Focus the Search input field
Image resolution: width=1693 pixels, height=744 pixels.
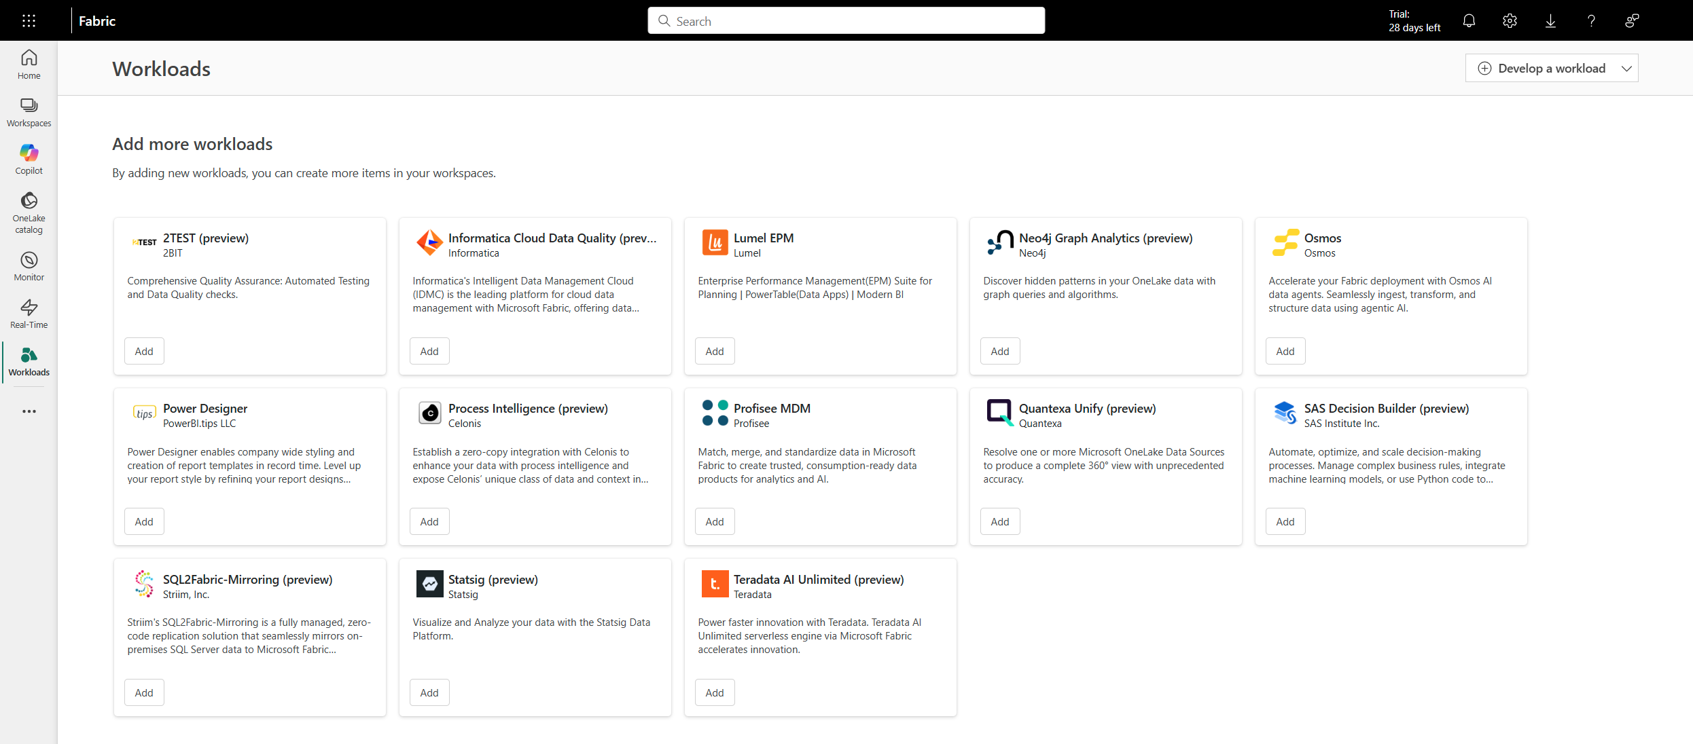click(x=846, y=20)
